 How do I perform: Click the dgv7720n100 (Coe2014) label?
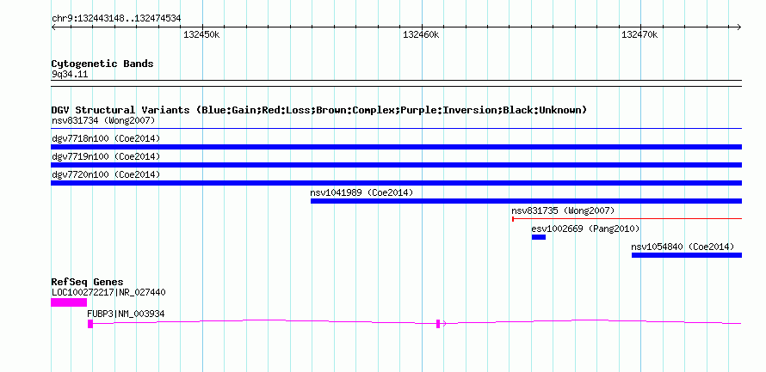pos(106,174)
